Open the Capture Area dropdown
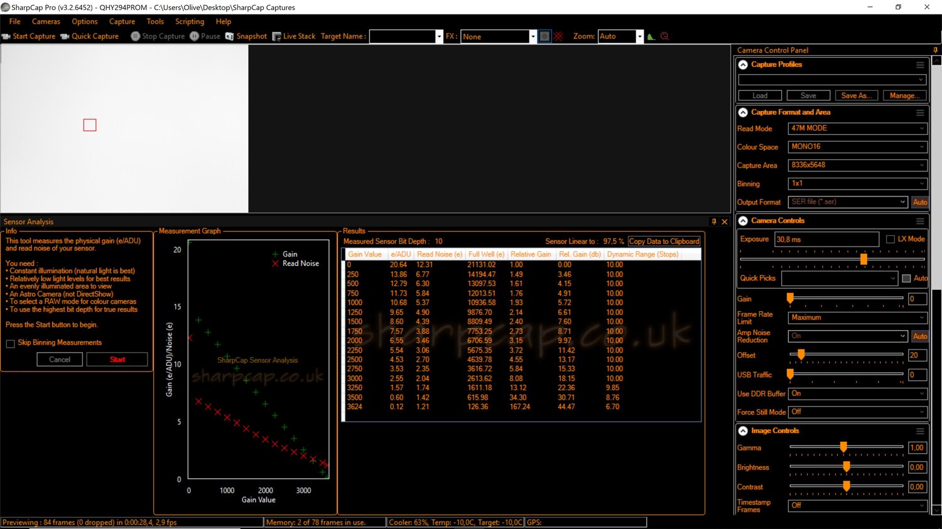Image resolution: width=942 pixels, height=529 pixels. pyautogui.click(x=857, y=165)
